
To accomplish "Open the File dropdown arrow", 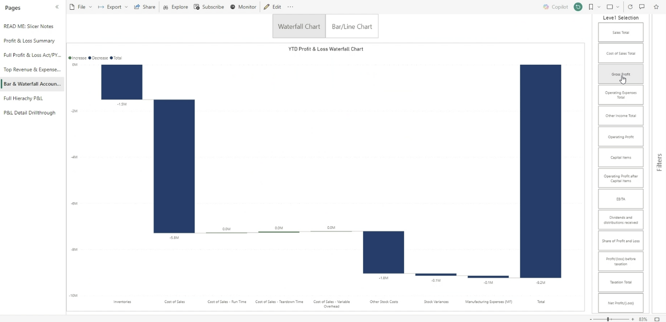I will tap(90, 7).
